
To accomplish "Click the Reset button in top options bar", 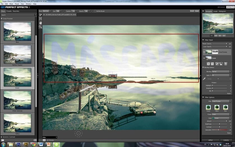I will 197,11.
